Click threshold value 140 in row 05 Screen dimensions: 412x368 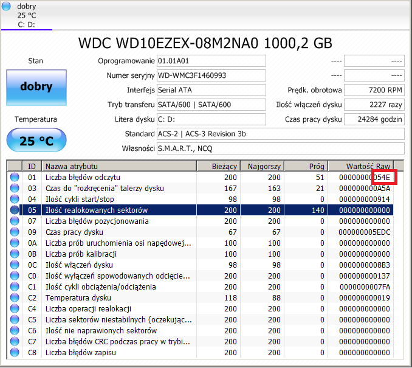(318, 210)
